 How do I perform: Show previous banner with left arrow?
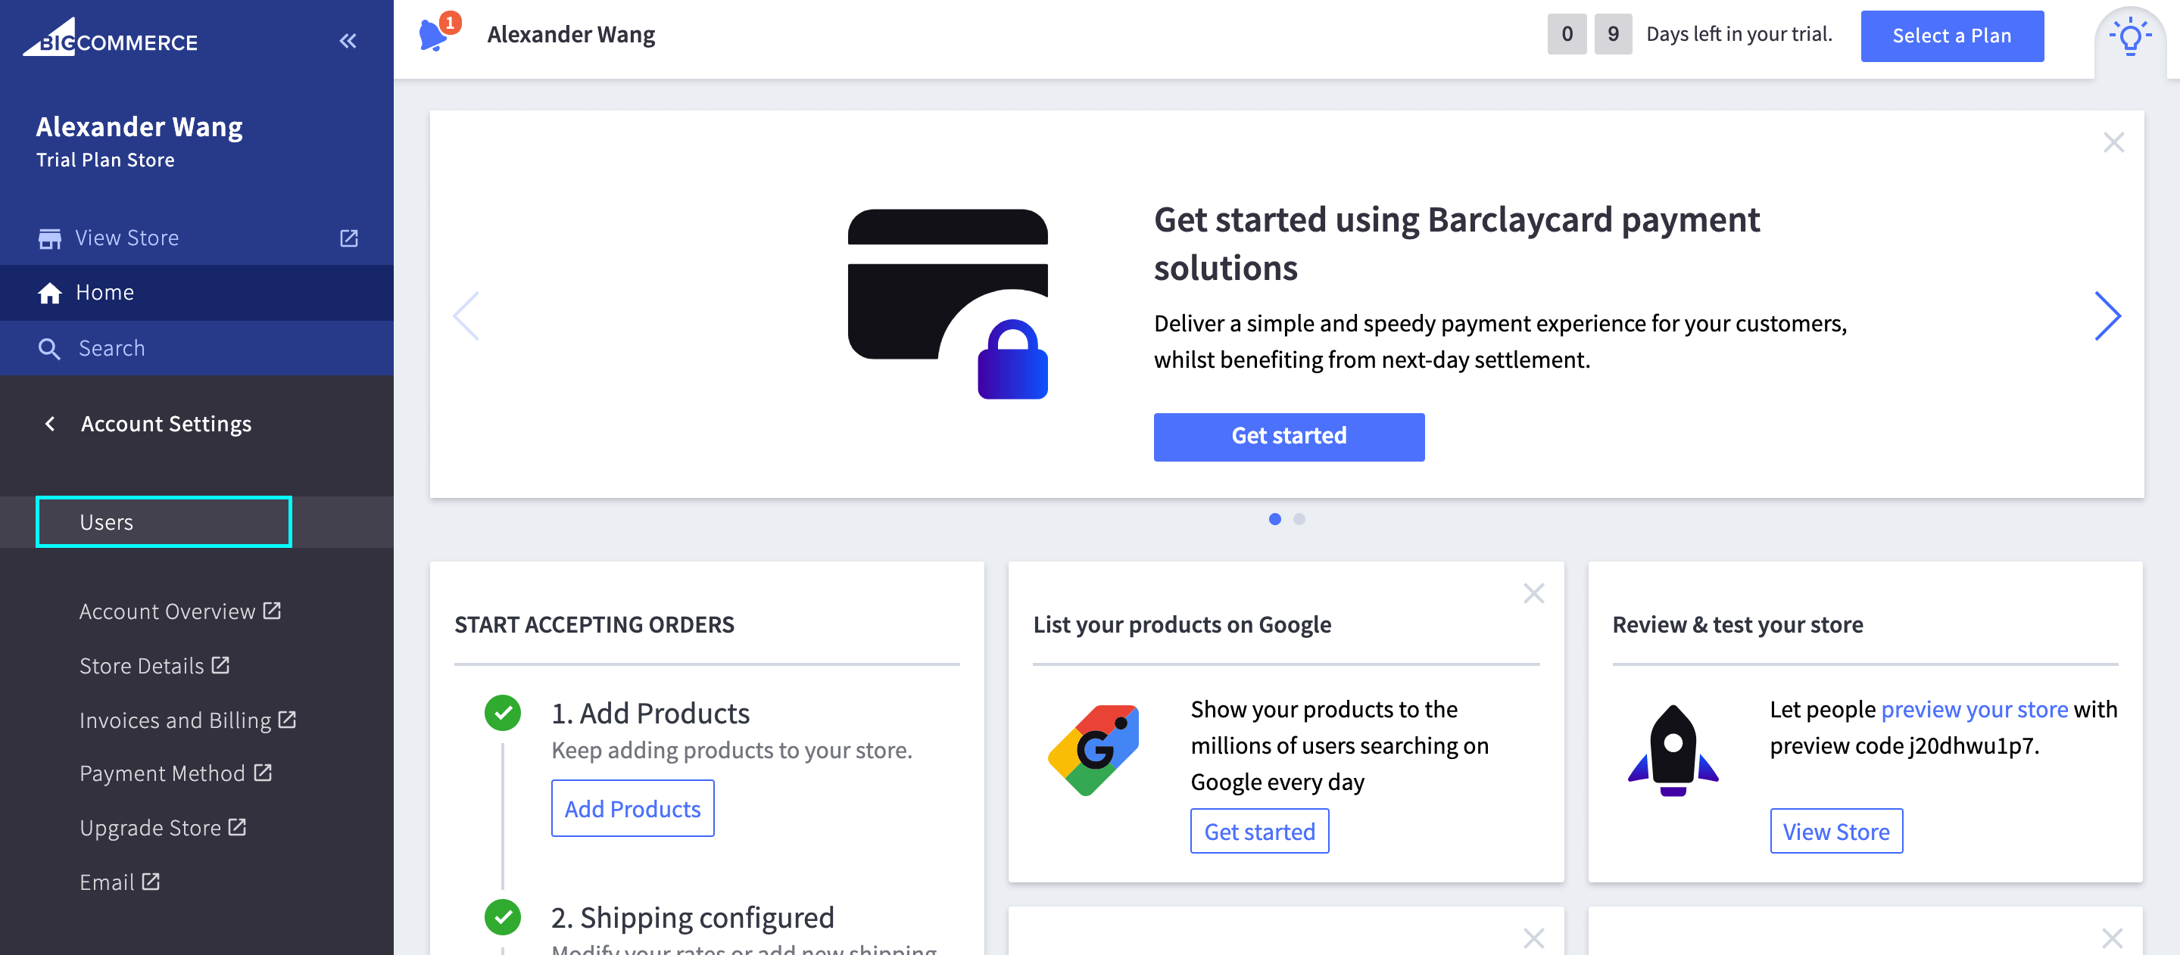click(x=466, y=316)
